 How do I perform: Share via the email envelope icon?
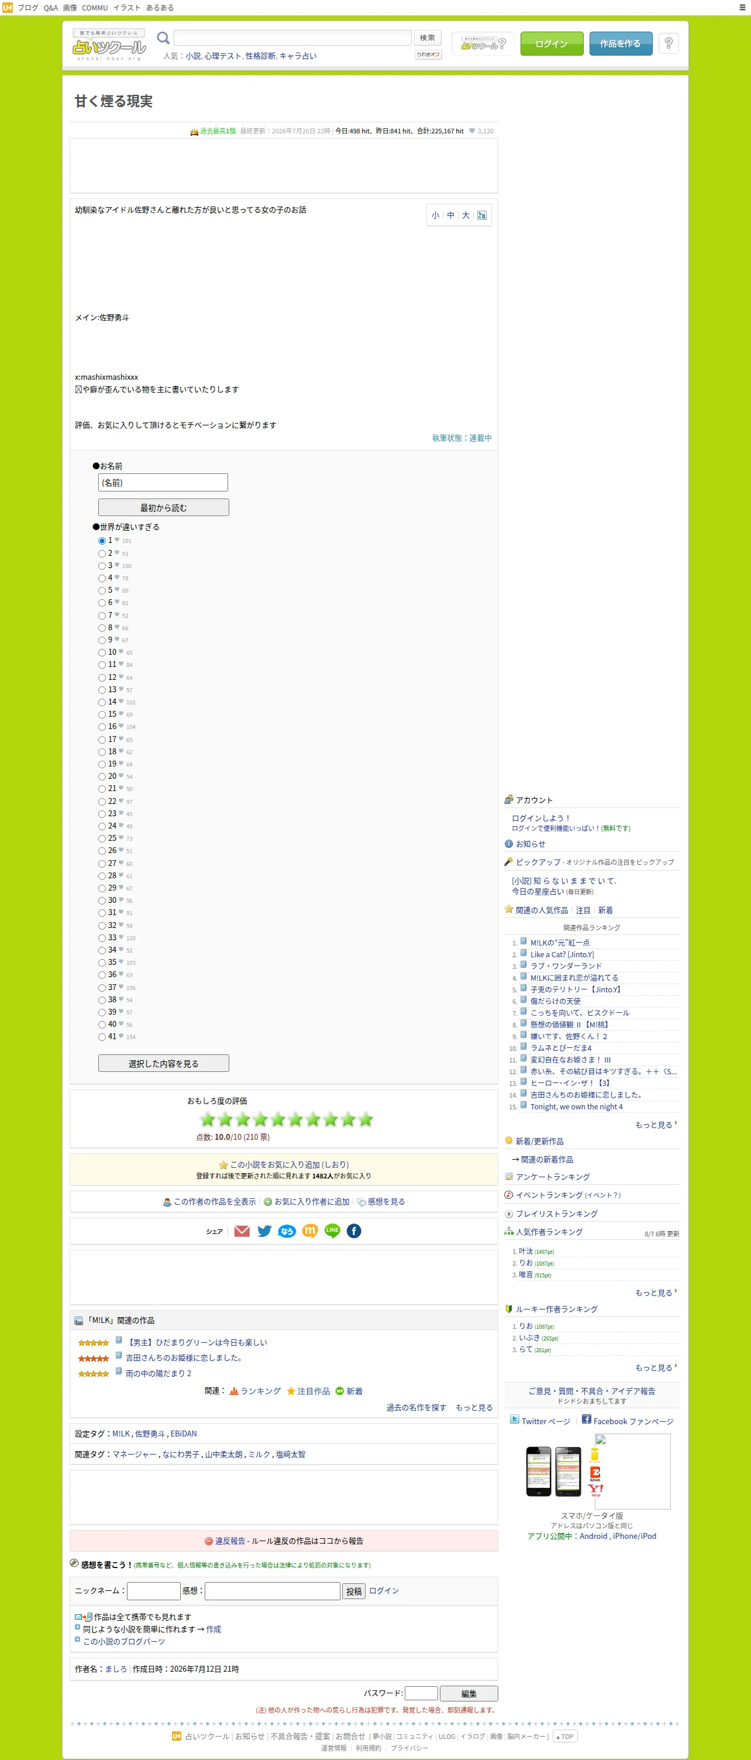point(242,1231)
